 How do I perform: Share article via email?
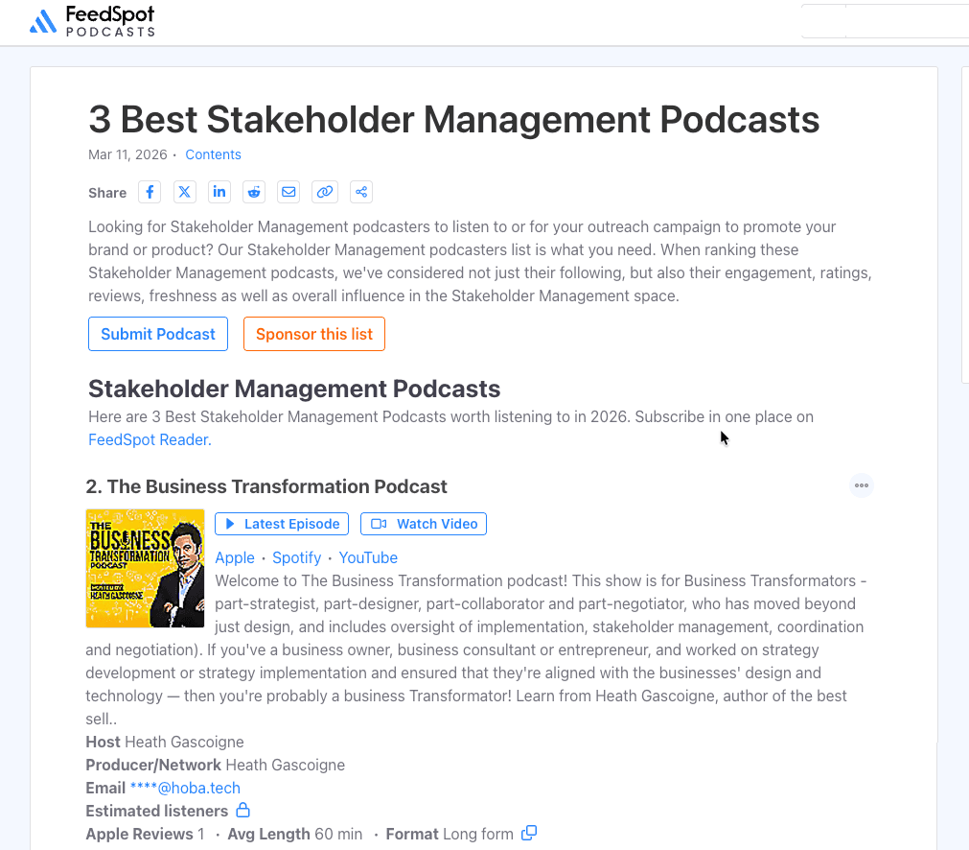288,192
